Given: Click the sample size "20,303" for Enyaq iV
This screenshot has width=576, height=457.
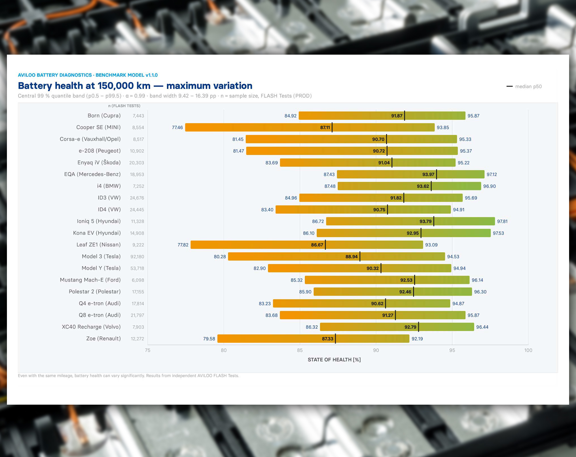Looking at the screenshot, I should (137, 163).
